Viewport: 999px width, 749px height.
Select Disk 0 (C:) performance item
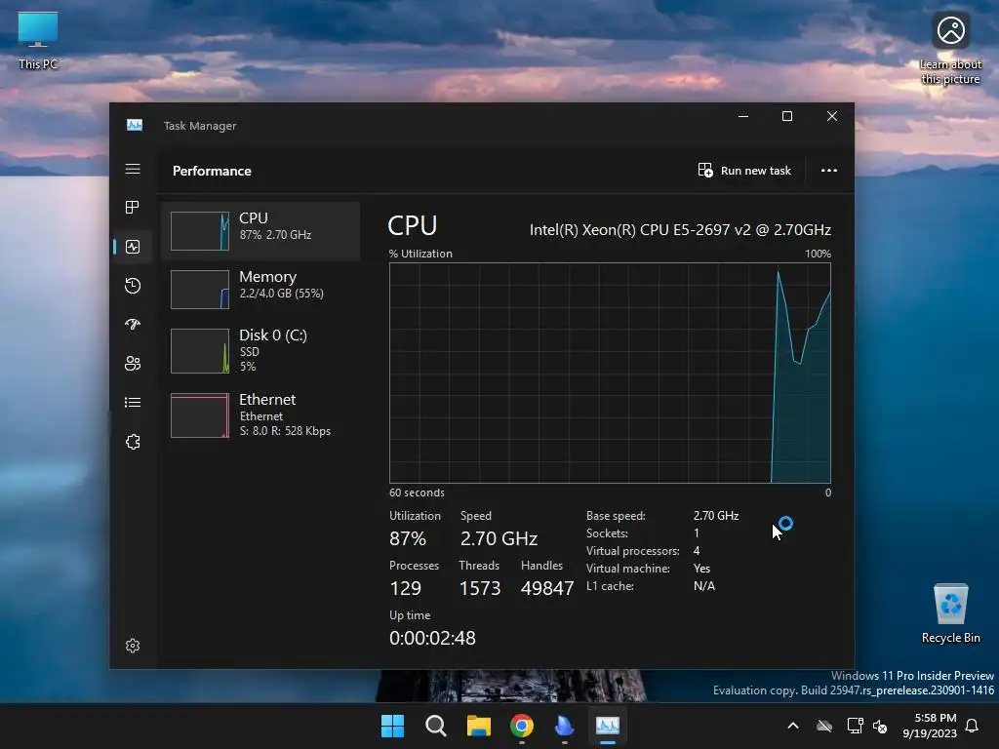pyautogui.click(x=260, y=350)
